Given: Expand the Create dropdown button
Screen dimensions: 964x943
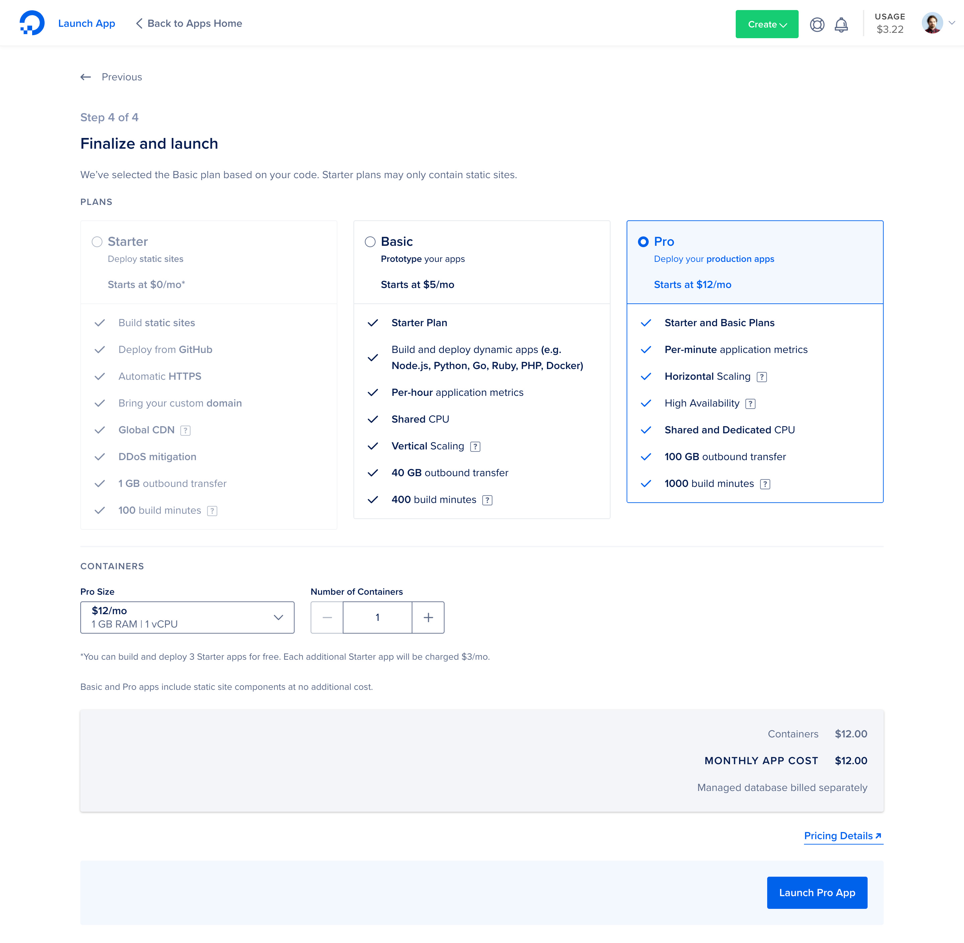Looking at the screenshot, I should click(767, 24).
